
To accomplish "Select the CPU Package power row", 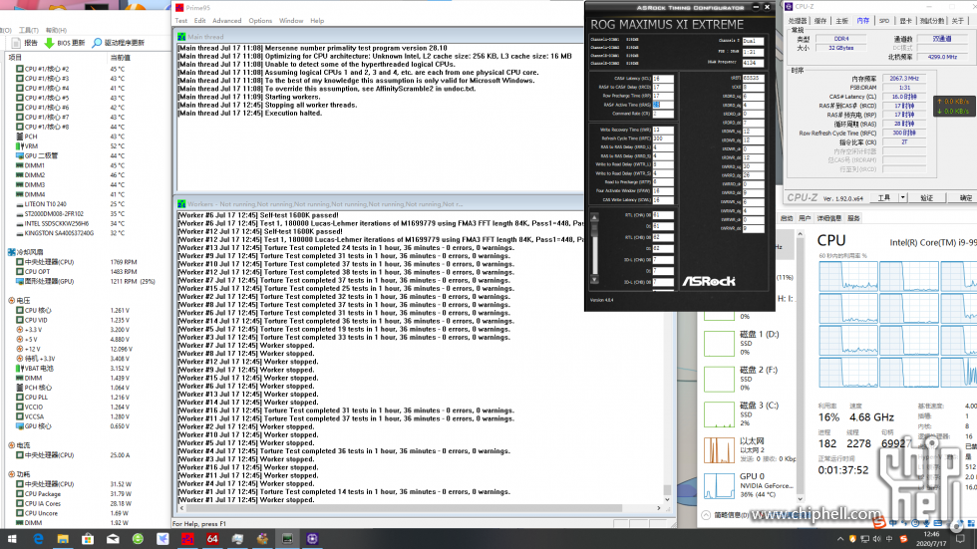I will [74, 494].
